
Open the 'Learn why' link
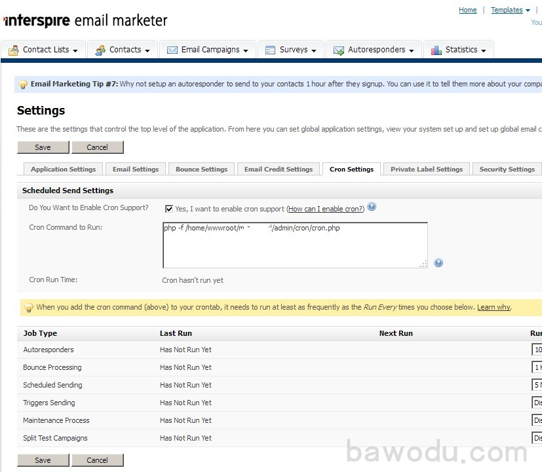pyautogui.click(x=494, y=307)
